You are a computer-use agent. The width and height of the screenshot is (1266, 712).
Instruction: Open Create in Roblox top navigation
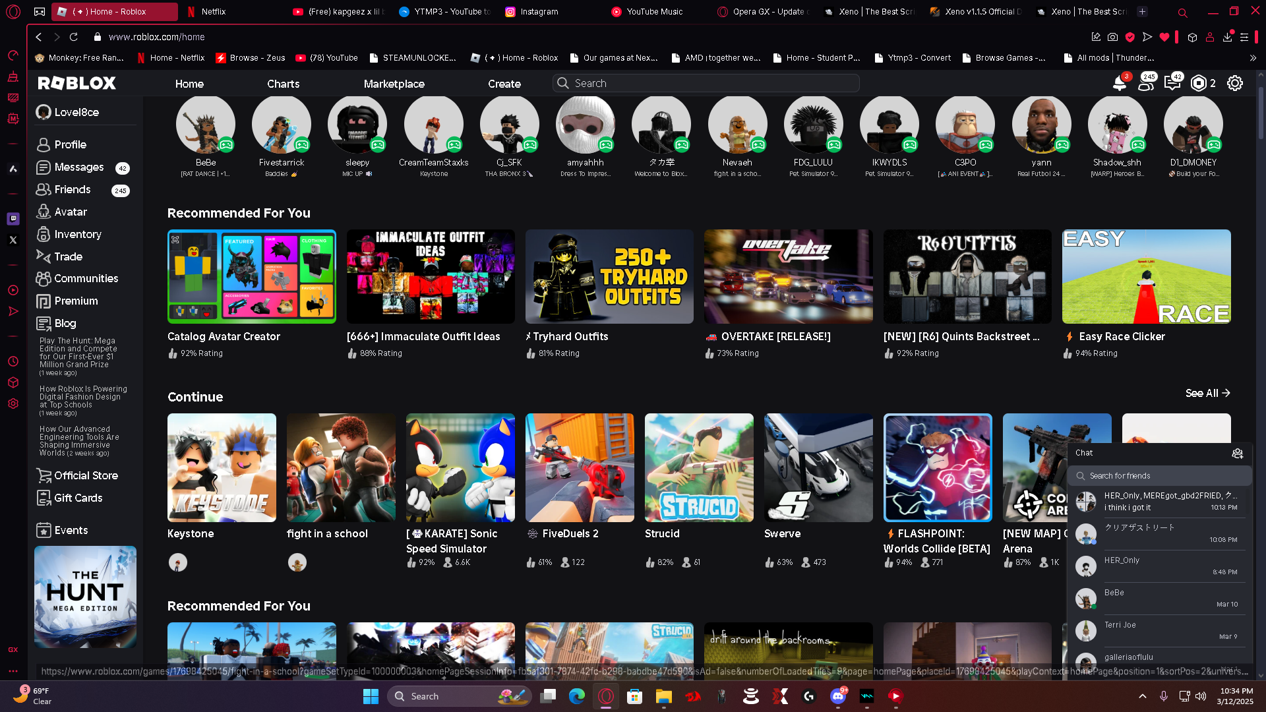[504, 84]
